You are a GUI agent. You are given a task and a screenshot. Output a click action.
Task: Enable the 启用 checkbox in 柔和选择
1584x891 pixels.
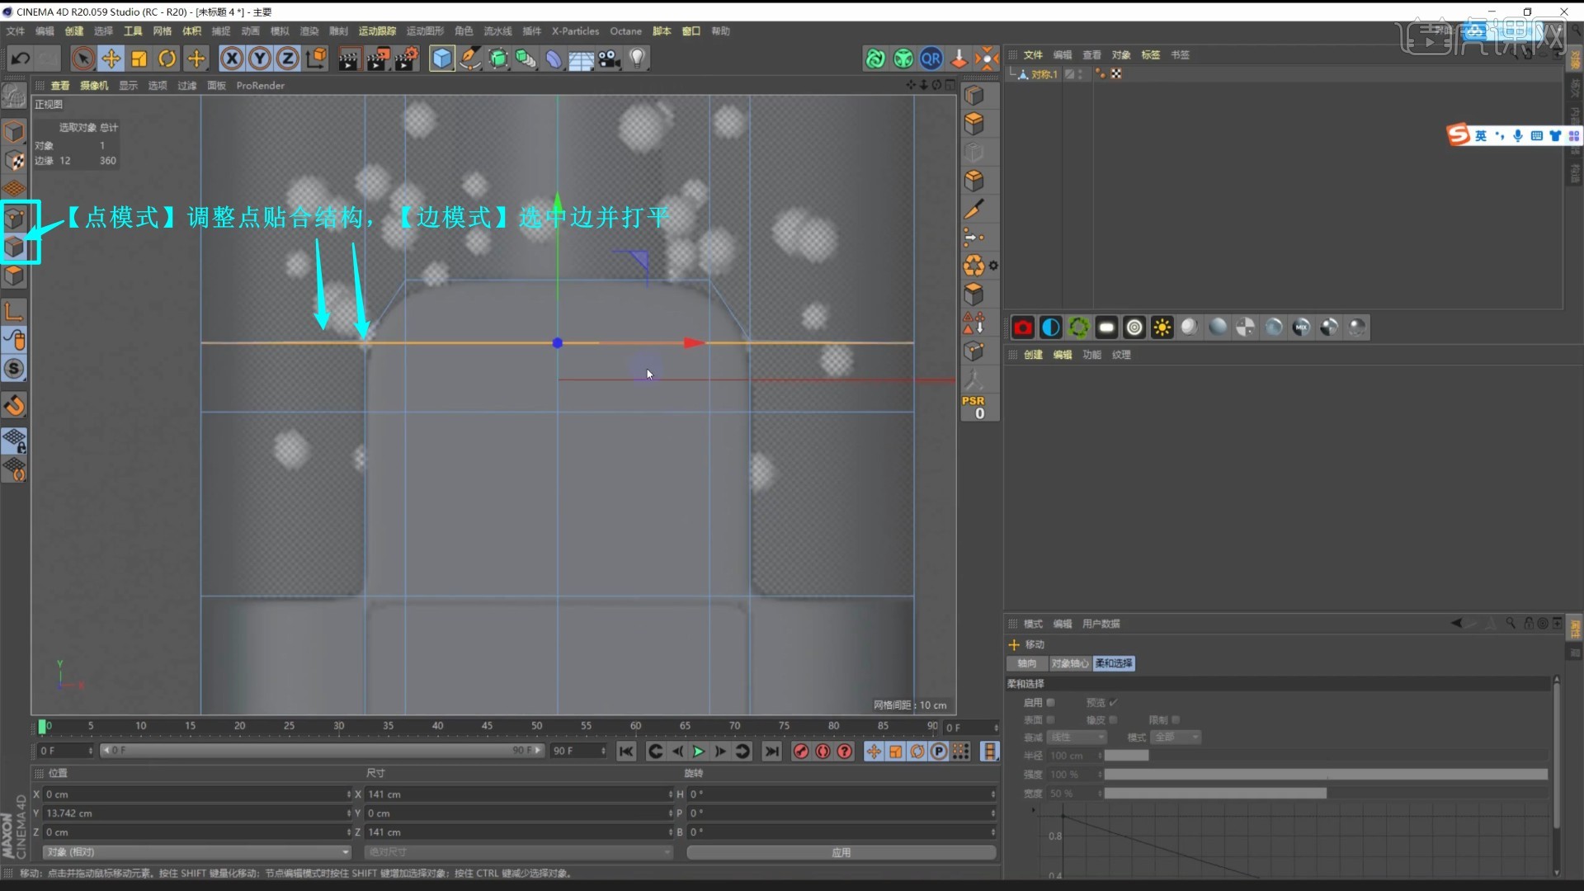[1050, 702]
